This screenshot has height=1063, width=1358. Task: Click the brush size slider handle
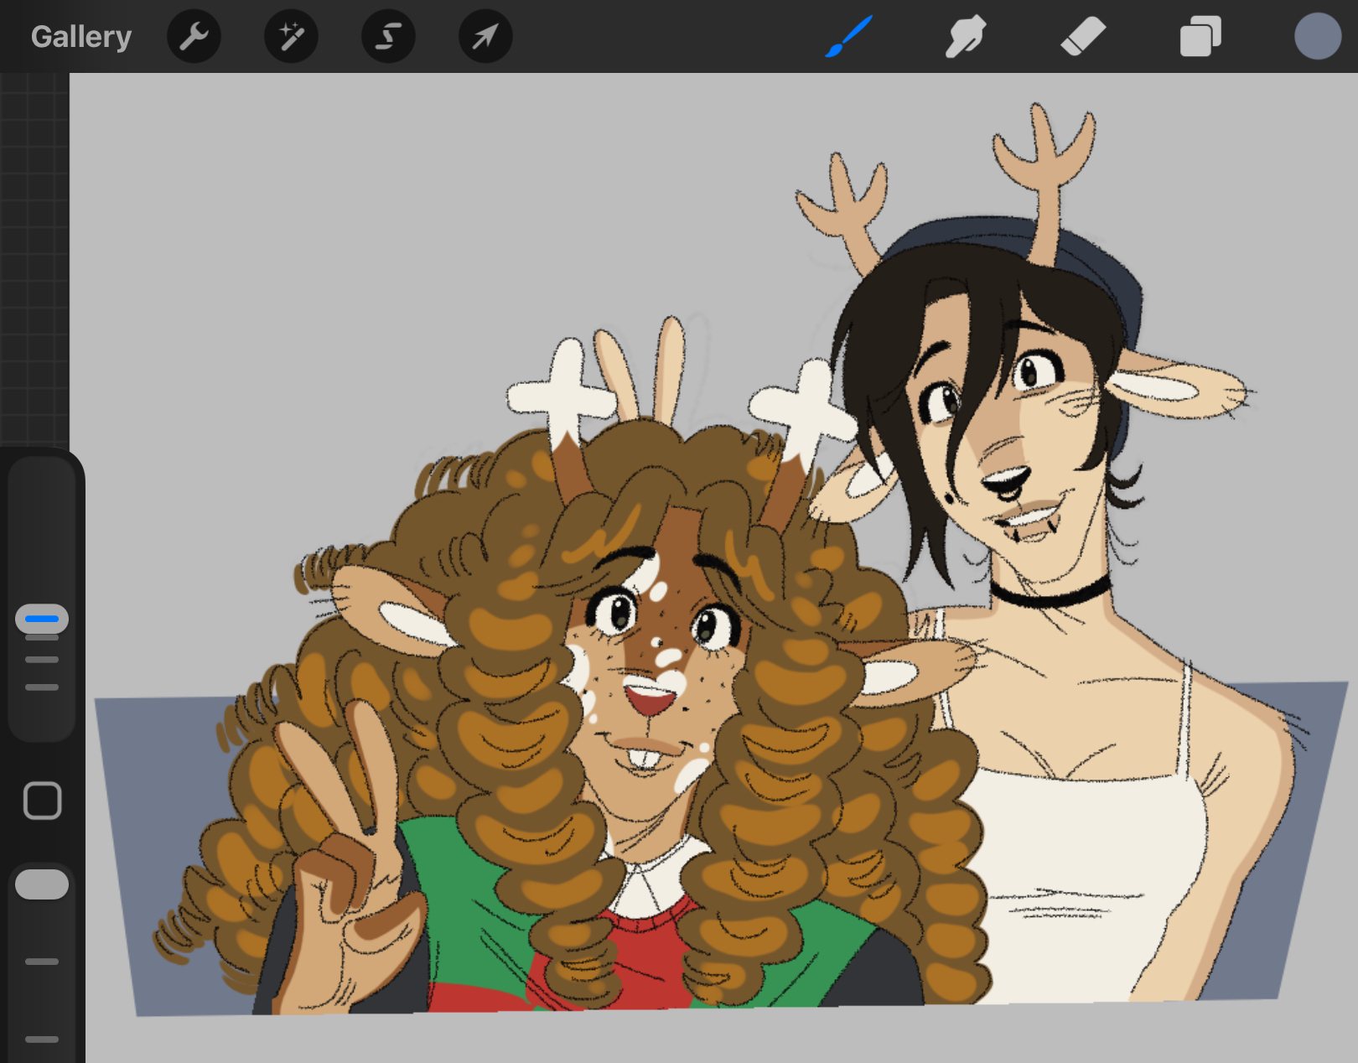42,619
